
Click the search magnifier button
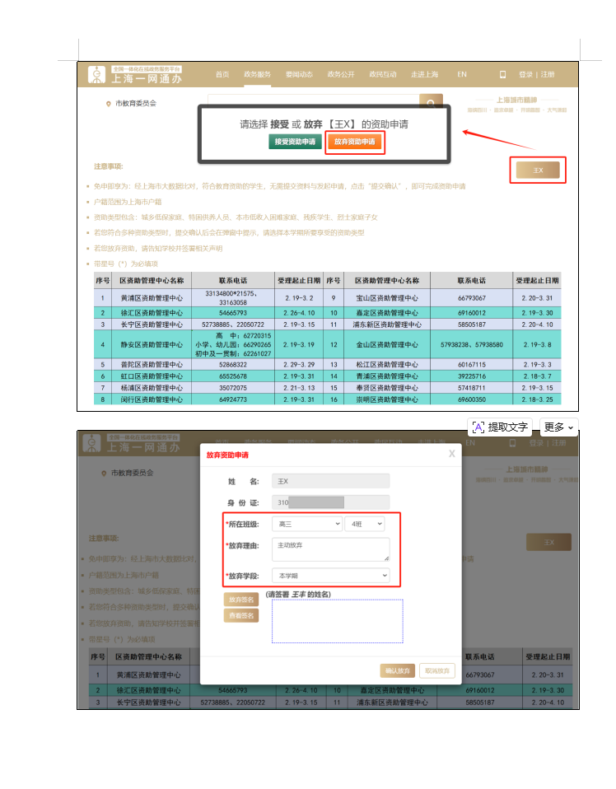tap(431, 102)
